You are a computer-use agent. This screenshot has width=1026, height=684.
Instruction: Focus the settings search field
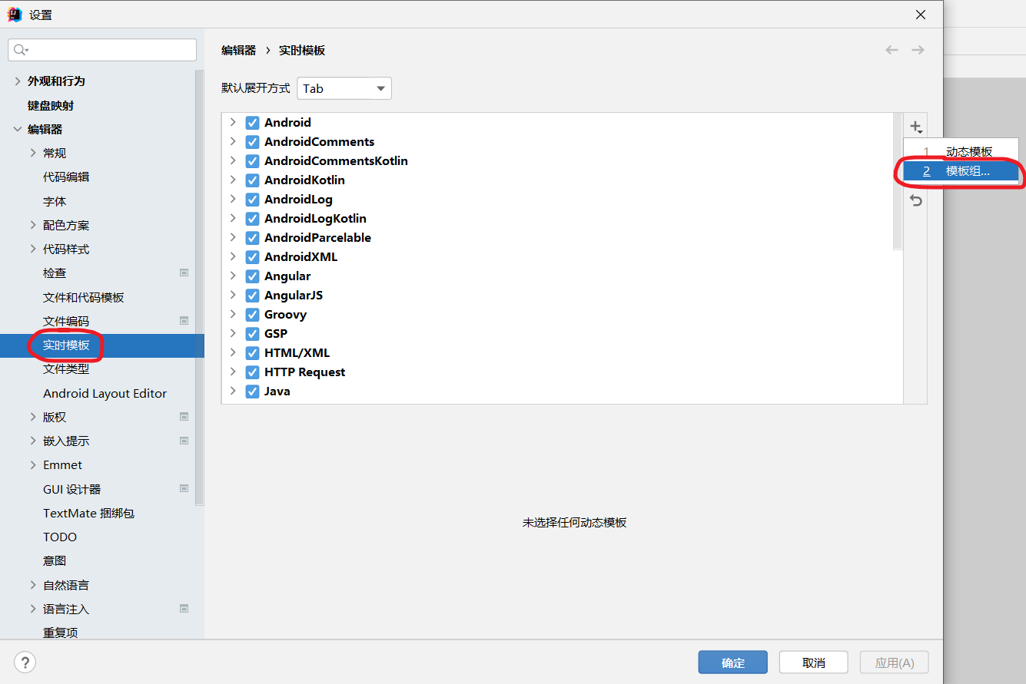pyautogui.click(x=102, y=50)
